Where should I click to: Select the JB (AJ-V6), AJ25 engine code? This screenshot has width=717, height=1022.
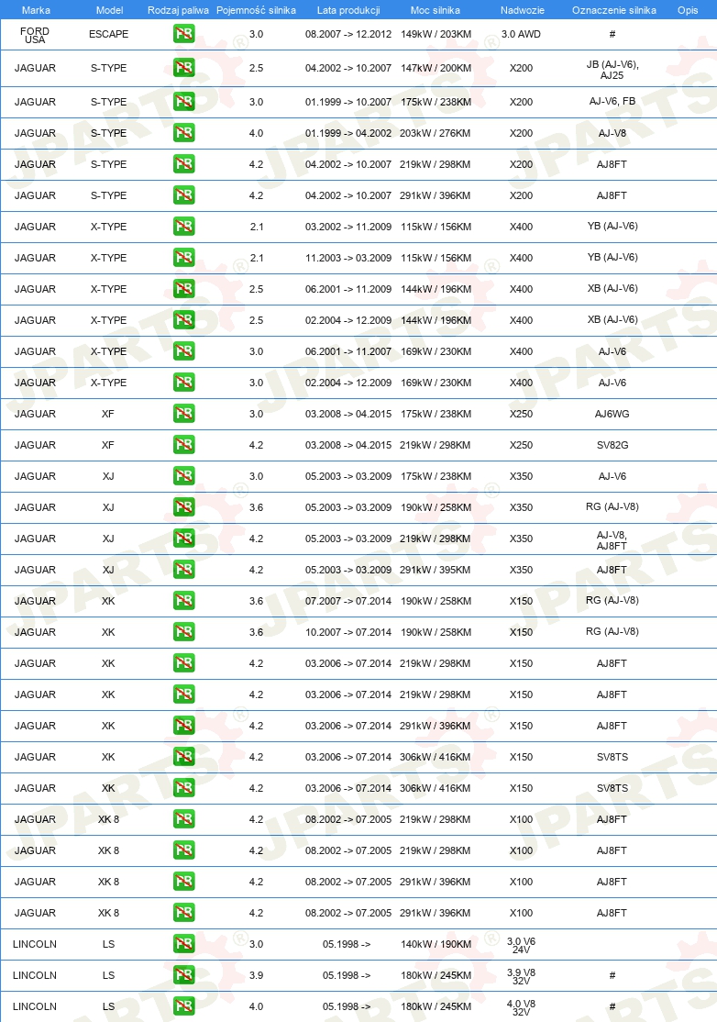(612, 70)
